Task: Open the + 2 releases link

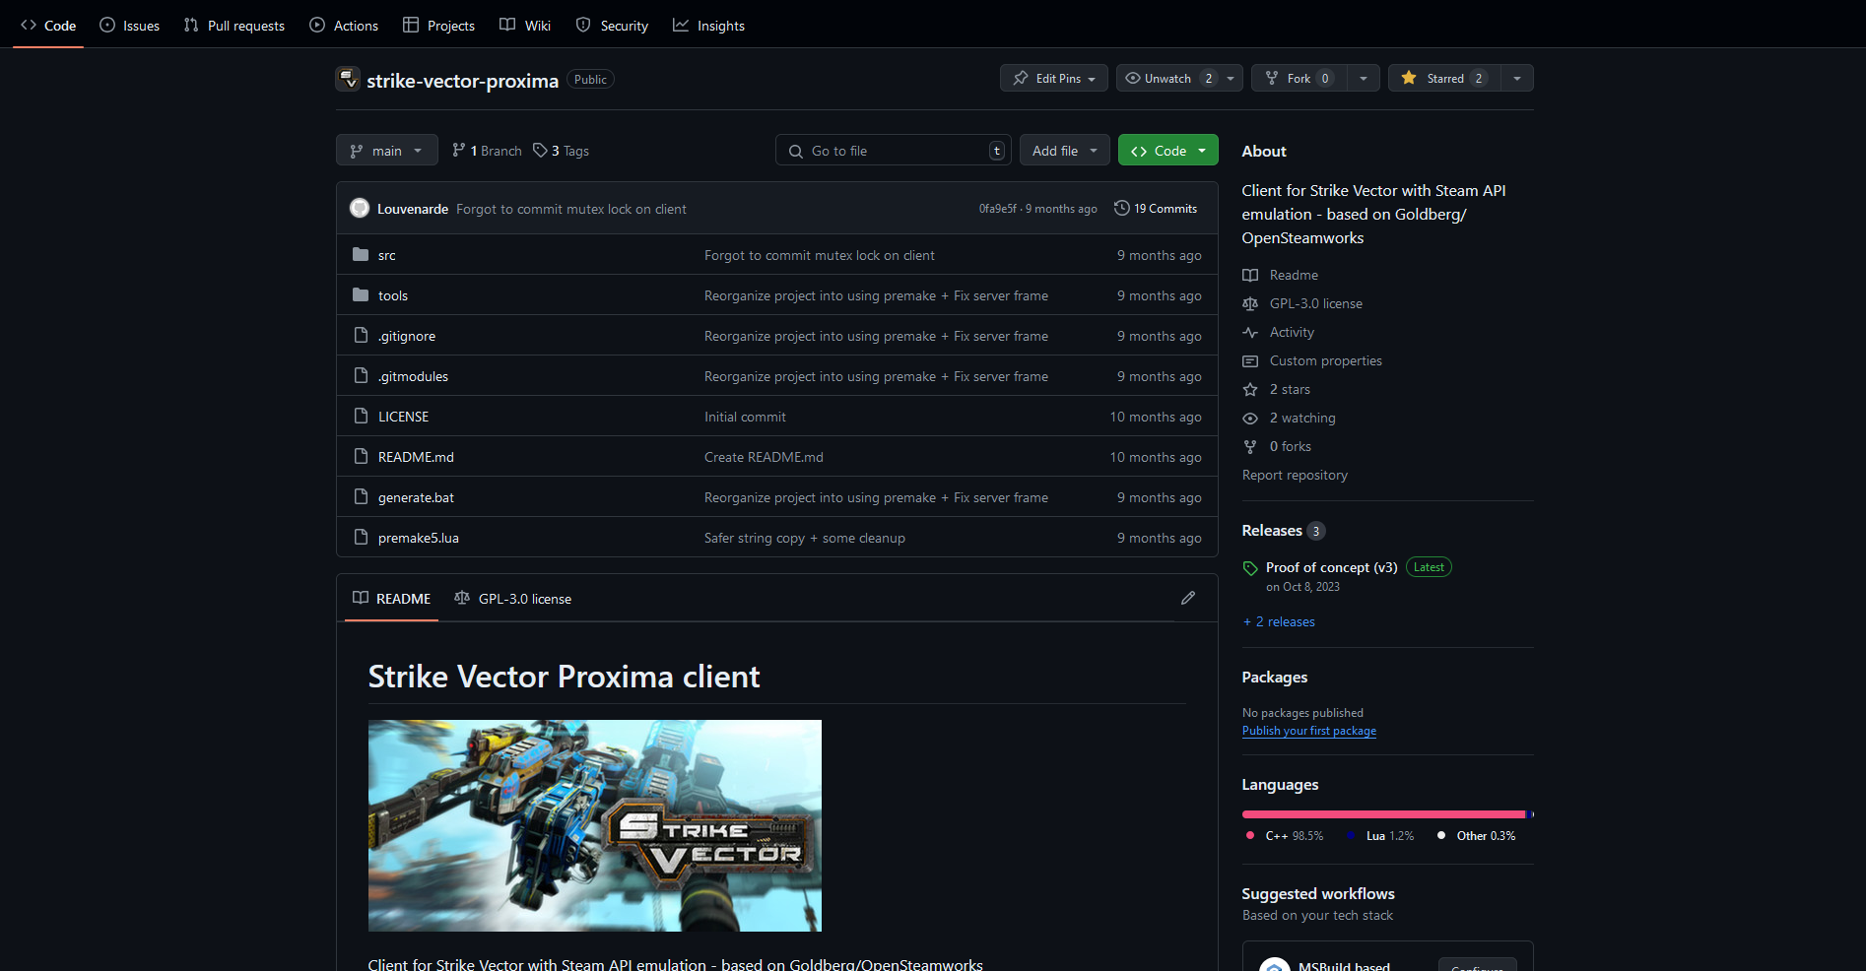Action: tap(1279, 621)
